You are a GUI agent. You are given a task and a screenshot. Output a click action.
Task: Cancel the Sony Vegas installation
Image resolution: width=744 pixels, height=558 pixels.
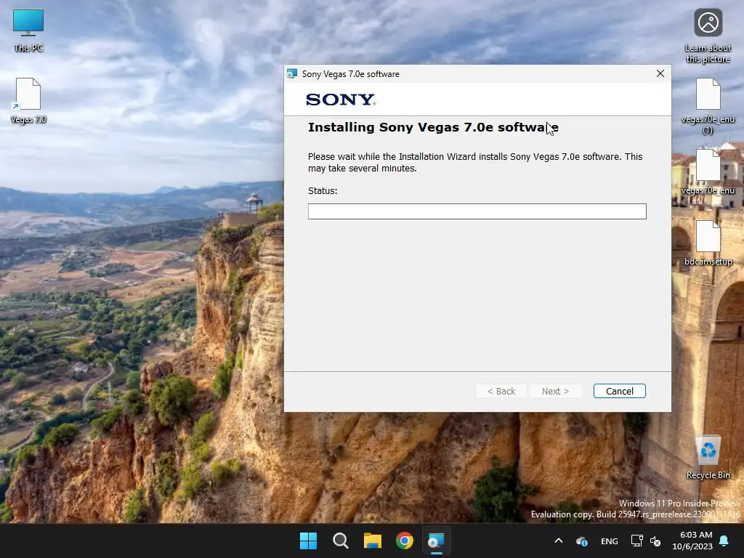619,391
